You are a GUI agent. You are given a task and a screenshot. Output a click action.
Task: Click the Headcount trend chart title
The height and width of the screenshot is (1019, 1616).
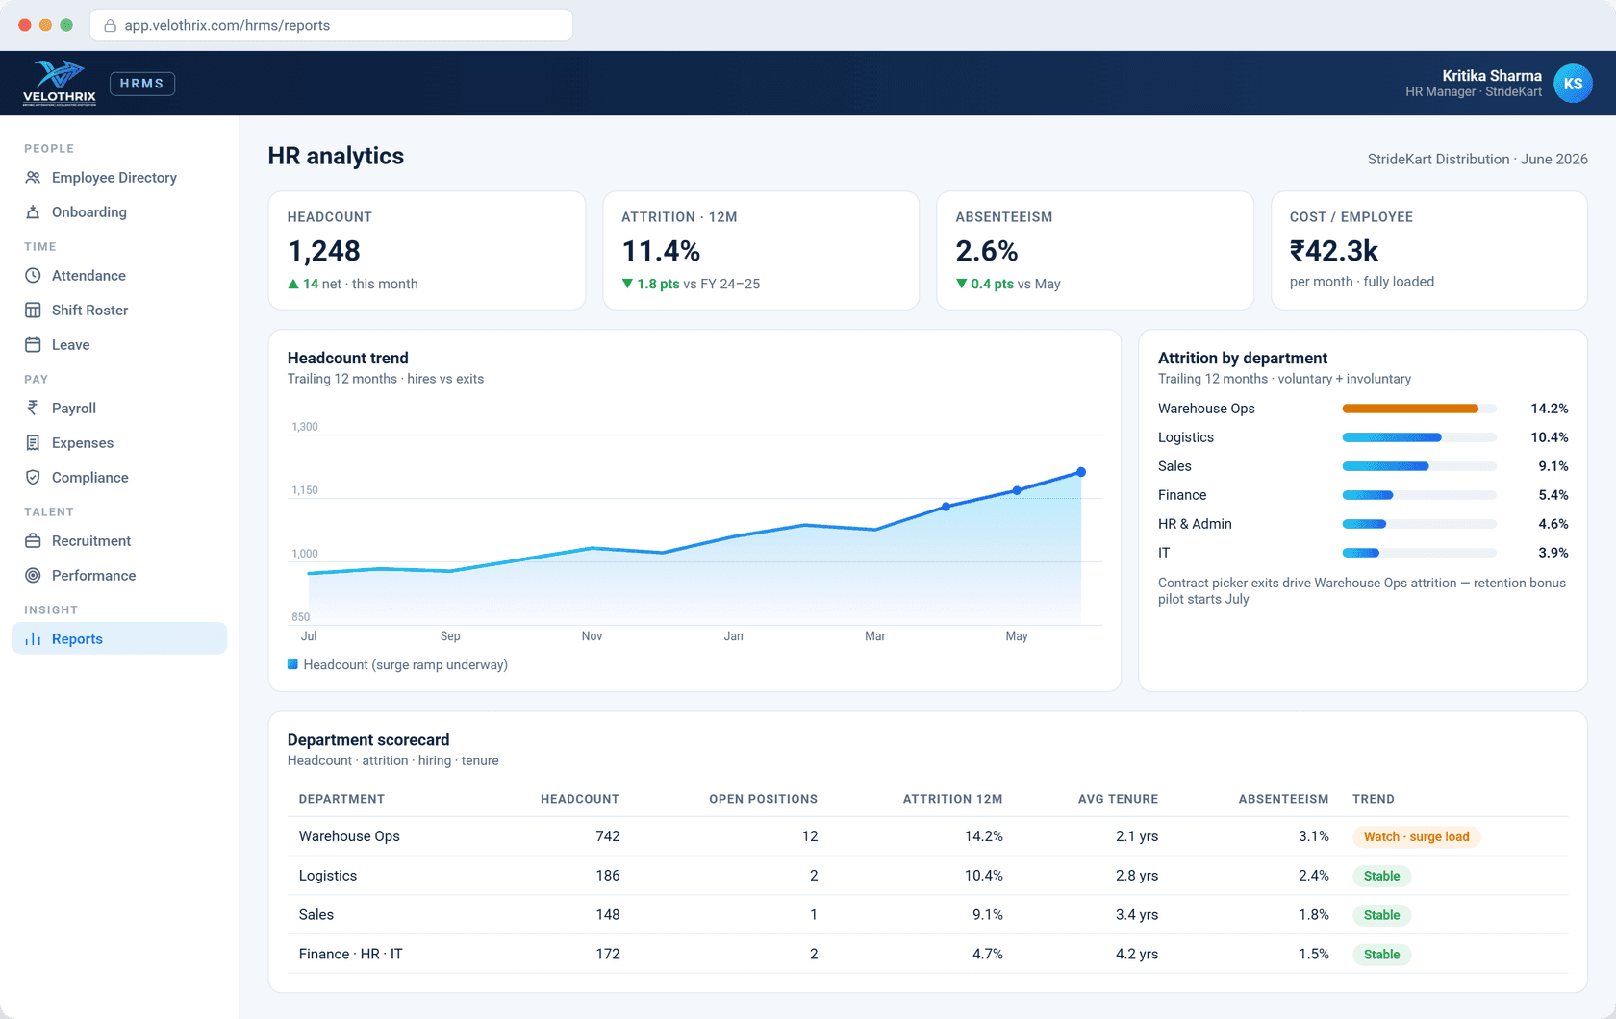point(348,358)
